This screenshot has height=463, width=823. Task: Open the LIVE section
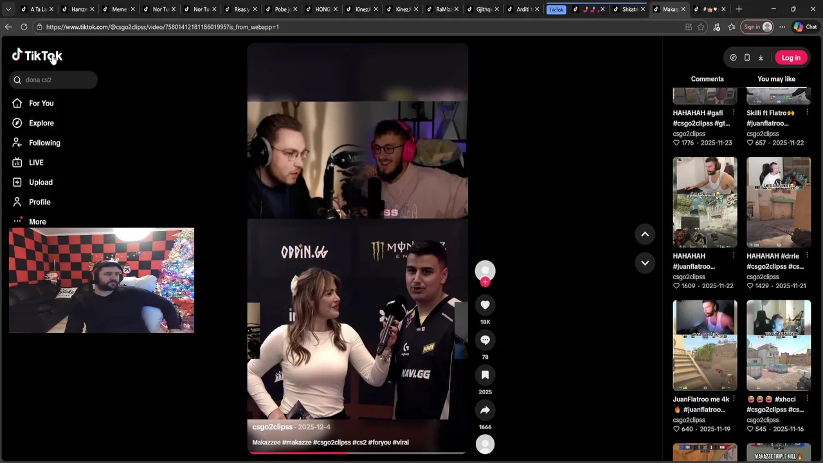[x=36, y=163]
